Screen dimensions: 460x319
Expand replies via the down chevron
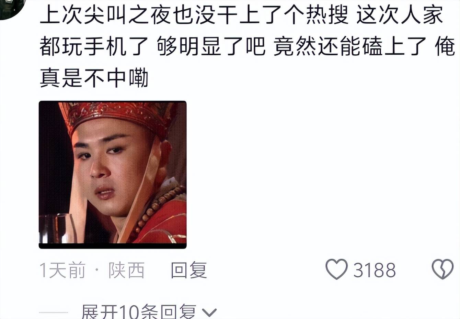point(209,312)
